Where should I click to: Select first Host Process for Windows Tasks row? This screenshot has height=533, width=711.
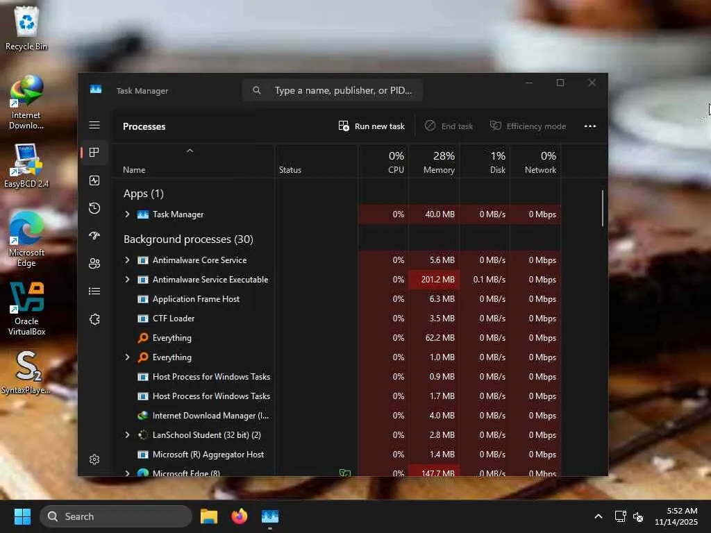[335, 377]
